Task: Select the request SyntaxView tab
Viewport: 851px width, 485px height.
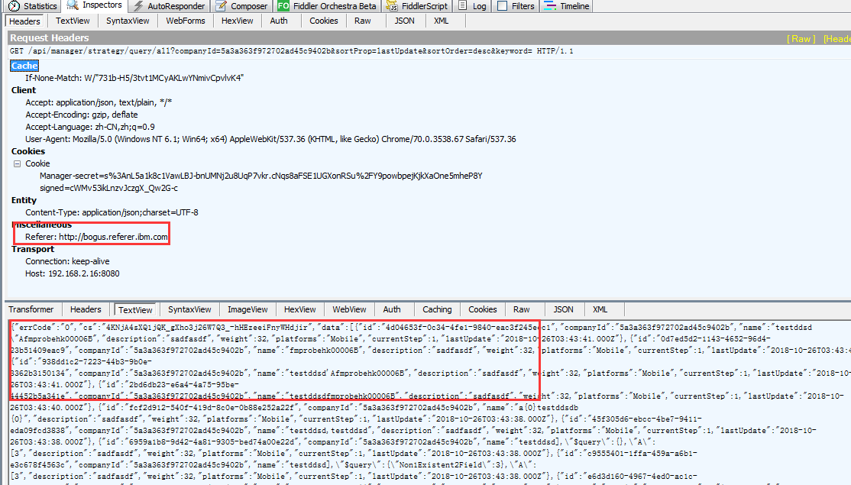Action: [128, 21]
